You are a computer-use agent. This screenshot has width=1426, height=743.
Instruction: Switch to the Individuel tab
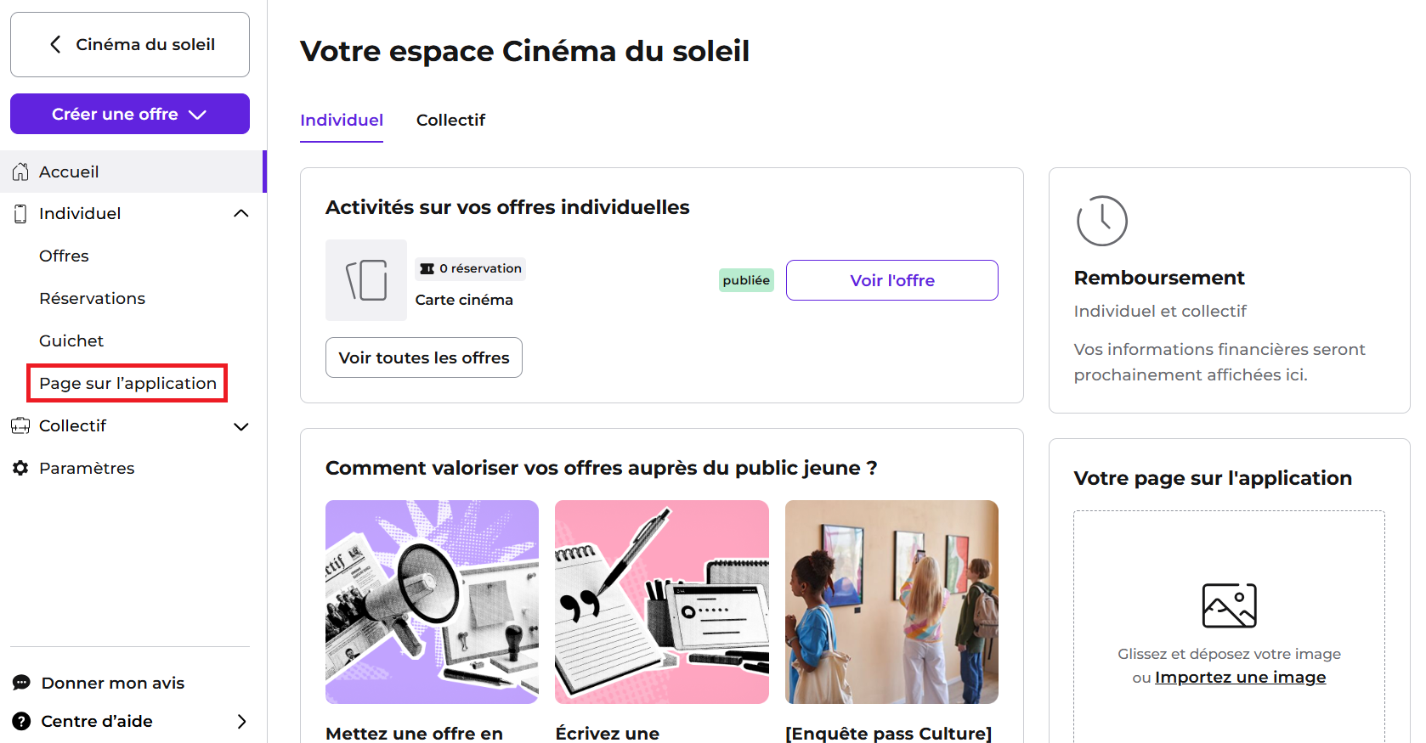[x=342, y=121]
